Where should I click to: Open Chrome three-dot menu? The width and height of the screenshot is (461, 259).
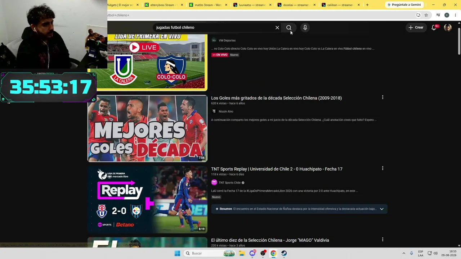(456, 15)
